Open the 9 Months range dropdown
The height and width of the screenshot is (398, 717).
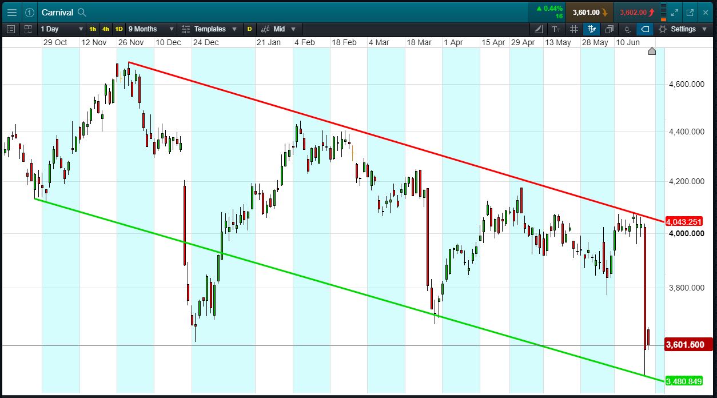[151, 29]
